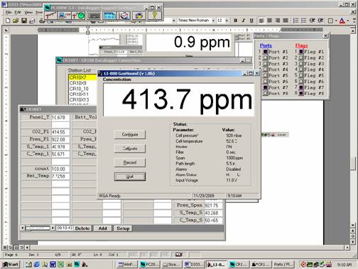Toggle Italic formatting in Word

pos(243,21)
